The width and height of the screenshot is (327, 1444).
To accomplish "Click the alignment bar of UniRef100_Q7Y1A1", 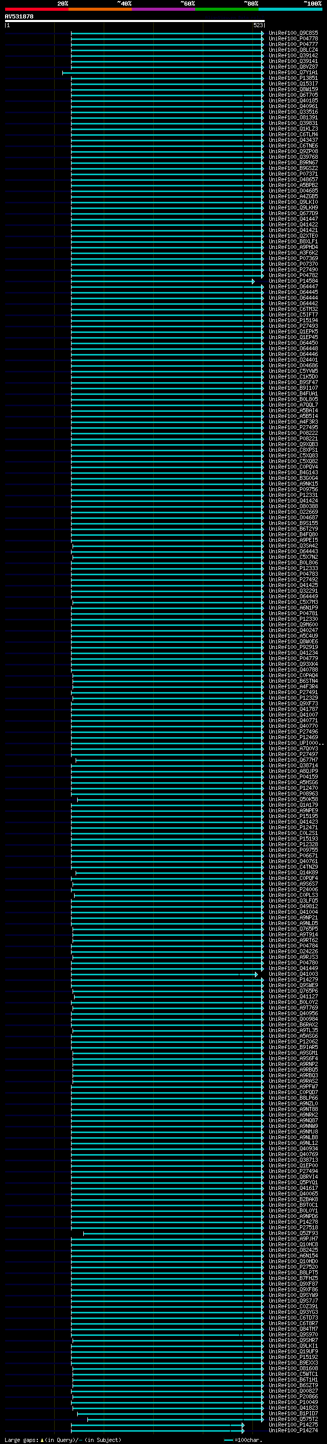I will pos(162,73).
